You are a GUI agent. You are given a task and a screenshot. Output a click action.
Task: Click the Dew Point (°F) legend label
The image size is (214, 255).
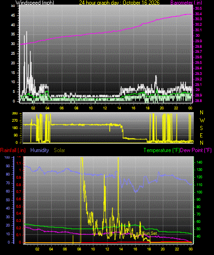pos(196,150)
